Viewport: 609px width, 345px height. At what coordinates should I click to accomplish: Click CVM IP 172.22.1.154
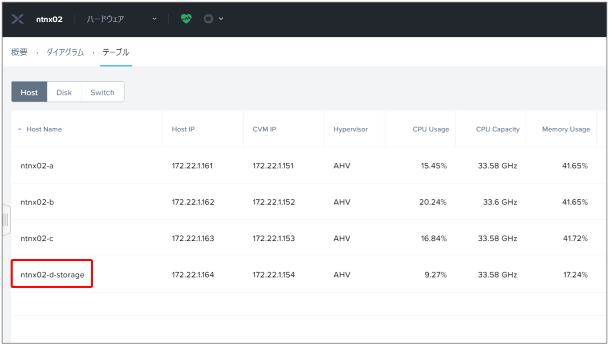tap(274, 275)
